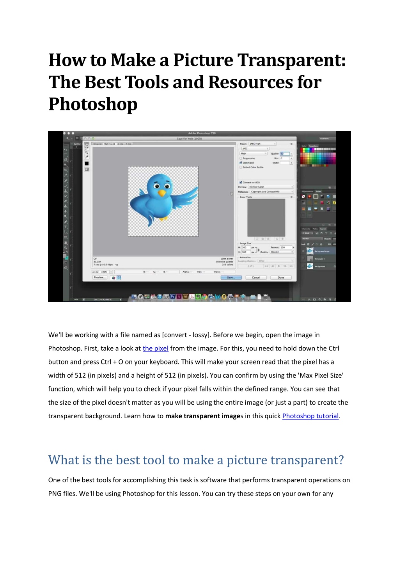
Task: Hide the Background copy layer
Action: point(303,251)
